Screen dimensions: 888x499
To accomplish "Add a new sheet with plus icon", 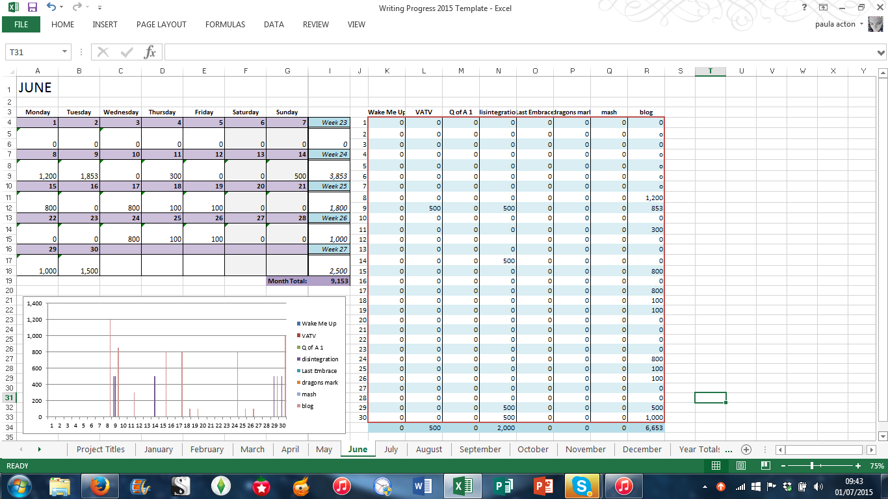I will (x=746, y=449).
